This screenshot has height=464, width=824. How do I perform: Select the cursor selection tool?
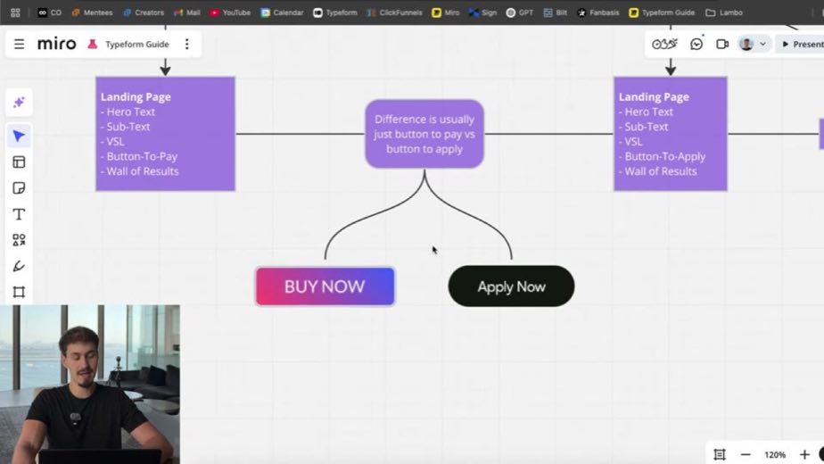[19, 137]
